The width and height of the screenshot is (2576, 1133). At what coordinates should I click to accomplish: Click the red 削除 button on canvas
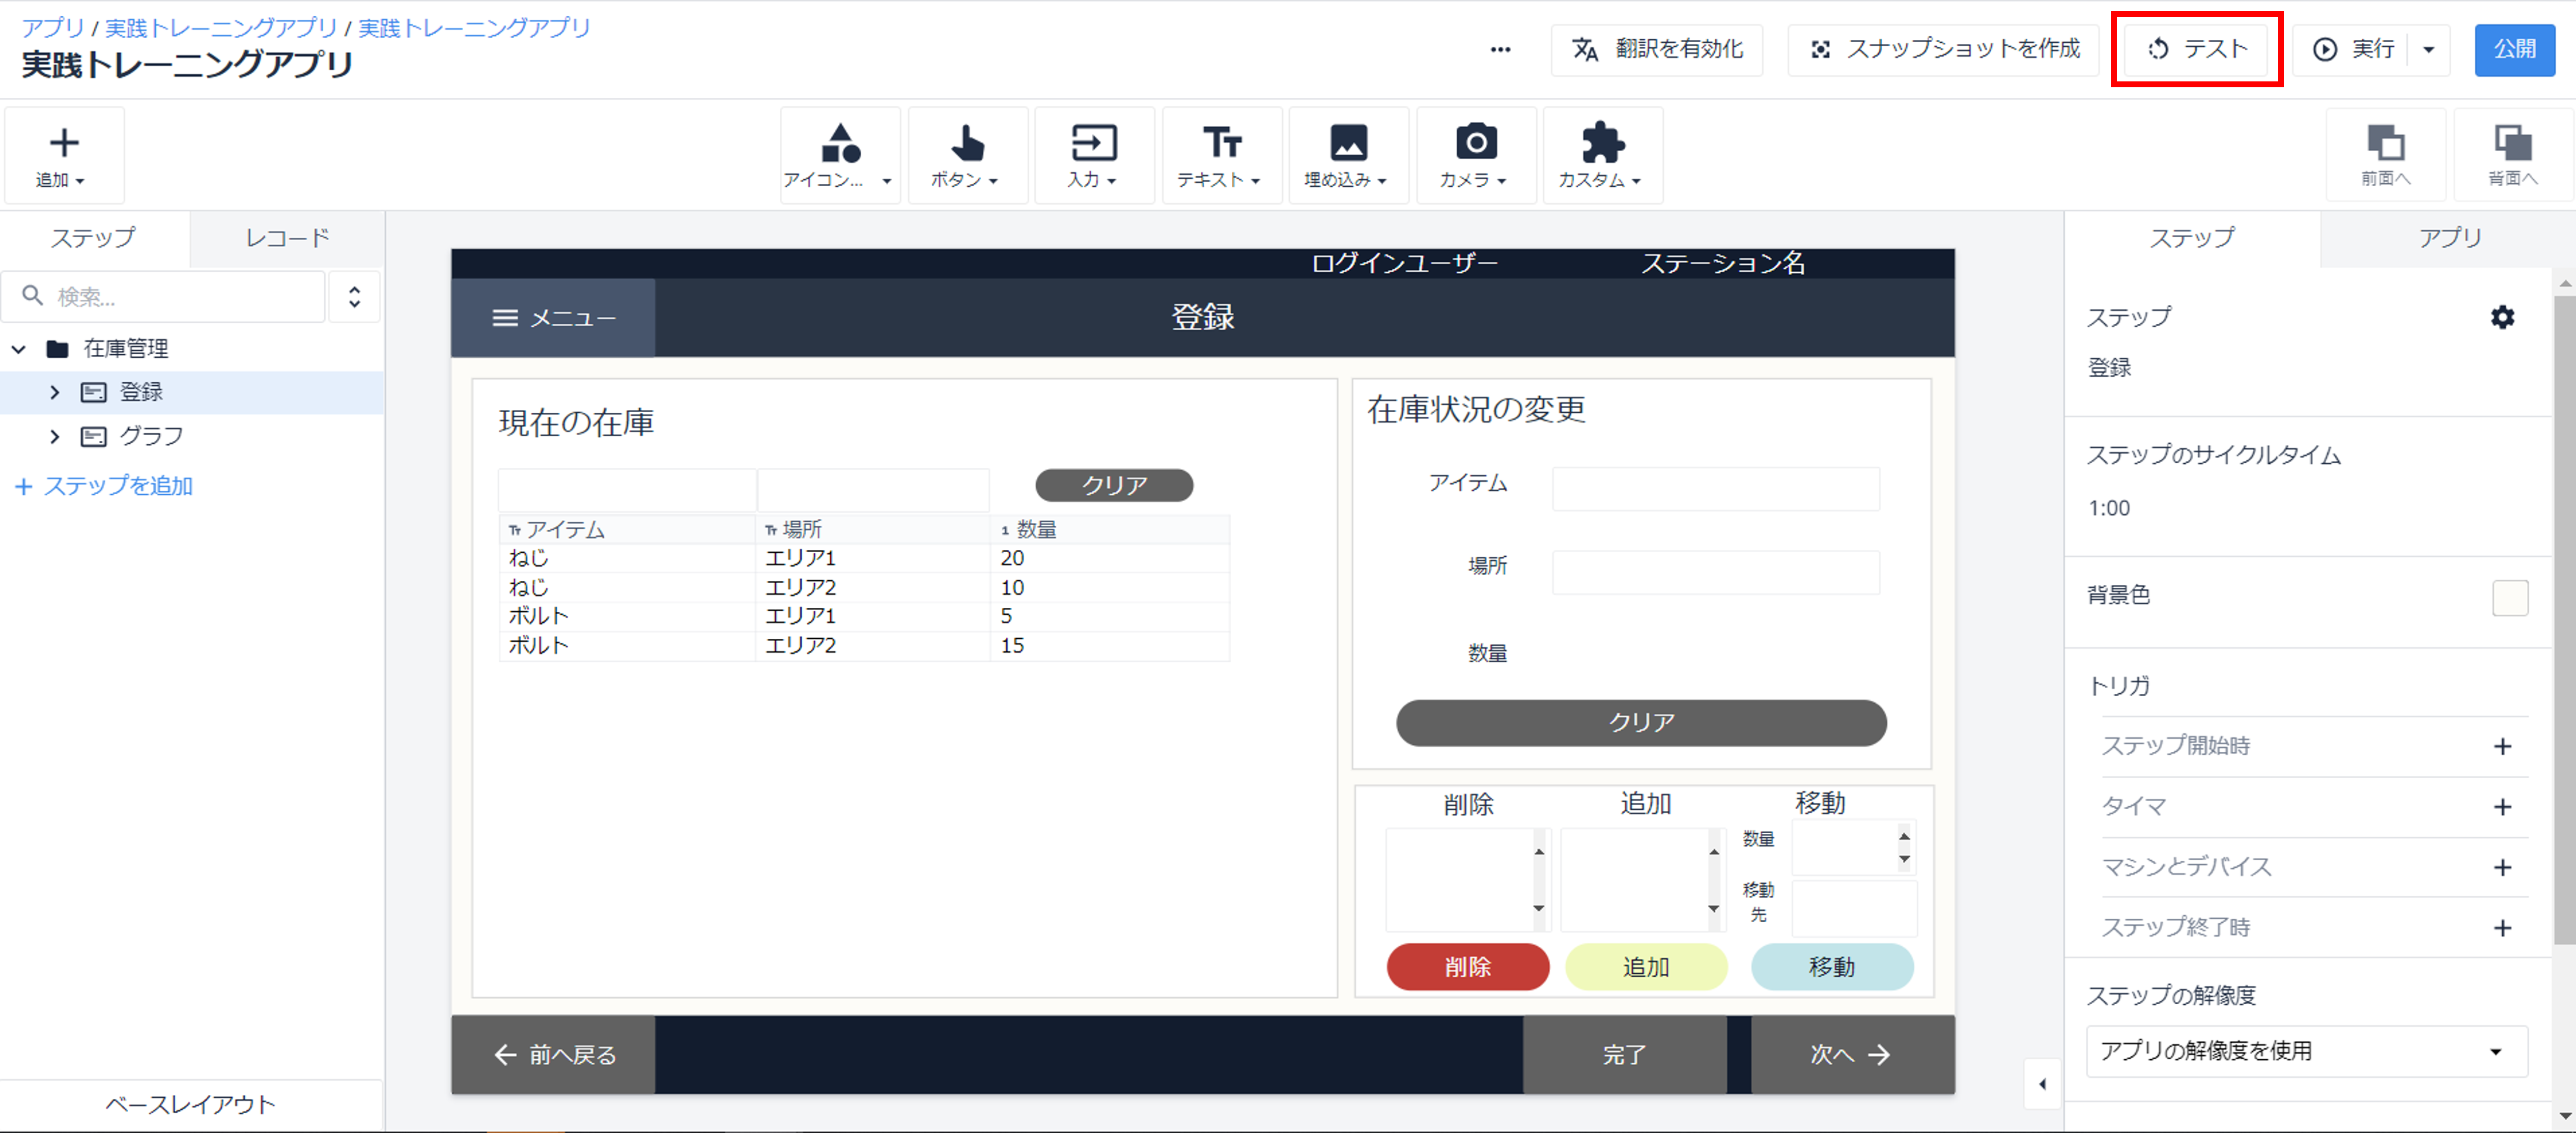tap(1467, 967)
